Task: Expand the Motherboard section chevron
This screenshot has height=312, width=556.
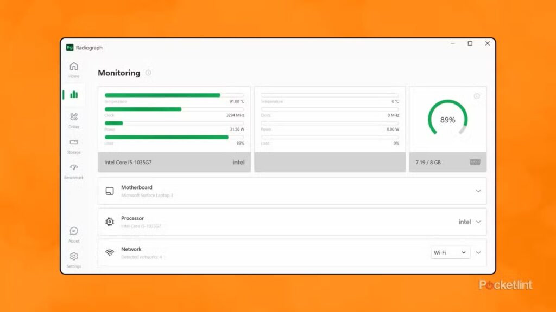Action: (478, 191)
